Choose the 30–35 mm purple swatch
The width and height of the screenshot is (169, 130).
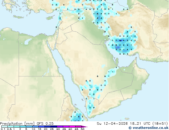tap(60, 127)
